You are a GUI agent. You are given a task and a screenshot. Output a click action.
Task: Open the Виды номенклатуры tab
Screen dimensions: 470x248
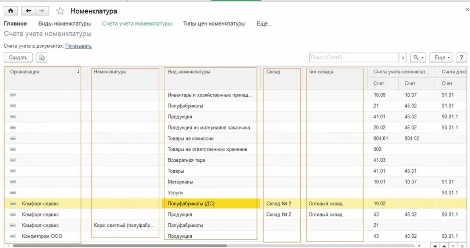coord(65,24)
